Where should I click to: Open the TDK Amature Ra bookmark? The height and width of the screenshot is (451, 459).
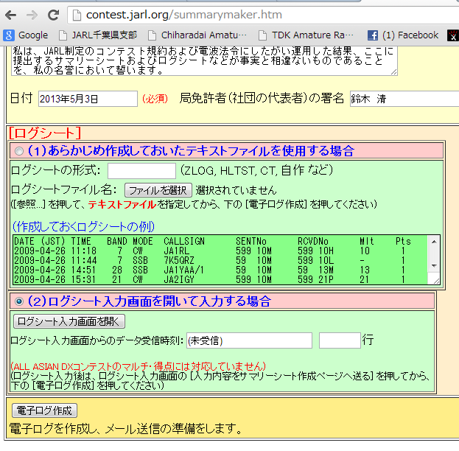[x=306, y=35]
